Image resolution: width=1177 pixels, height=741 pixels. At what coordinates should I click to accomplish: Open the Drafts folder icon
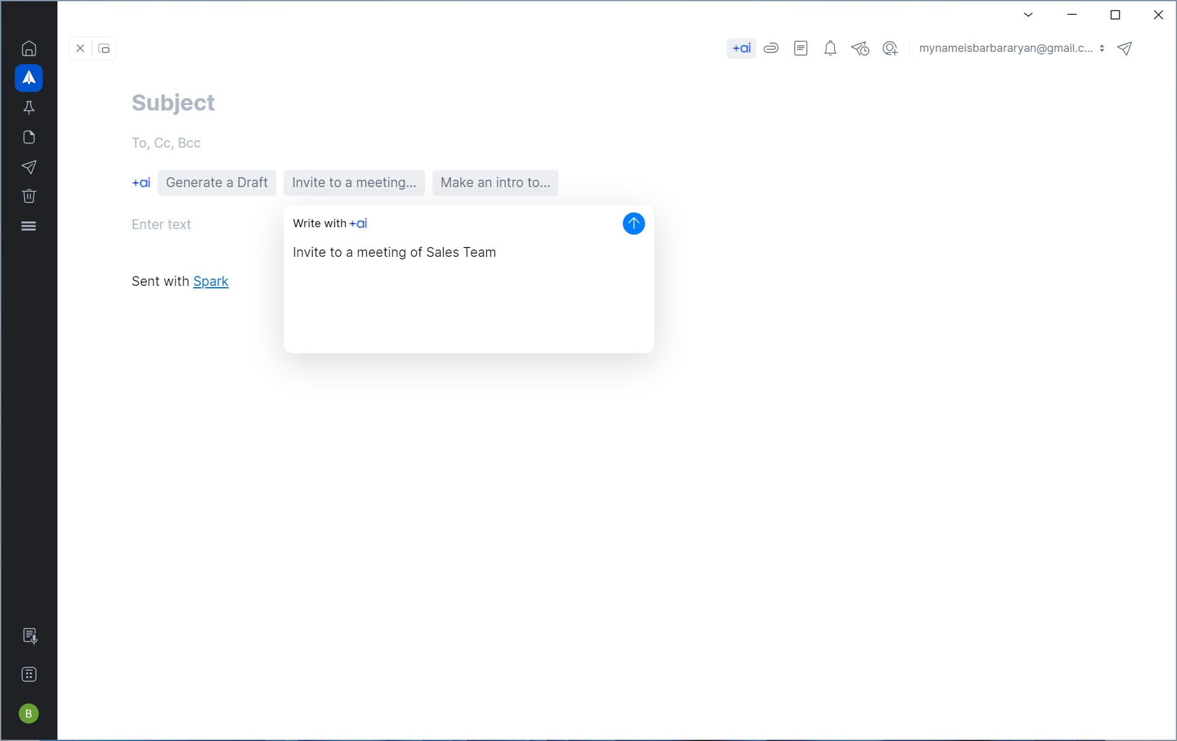28,137
